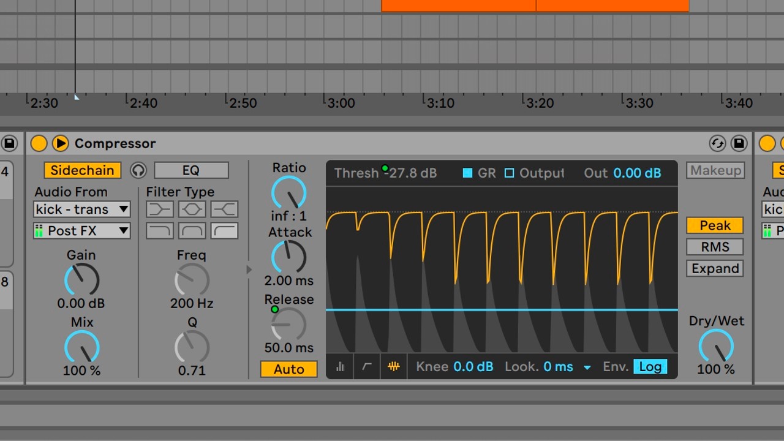The image size is (784, 441).
Task: Click the 2:30 timeline marker
Action: pyautogui.click(x=44, y=103)
